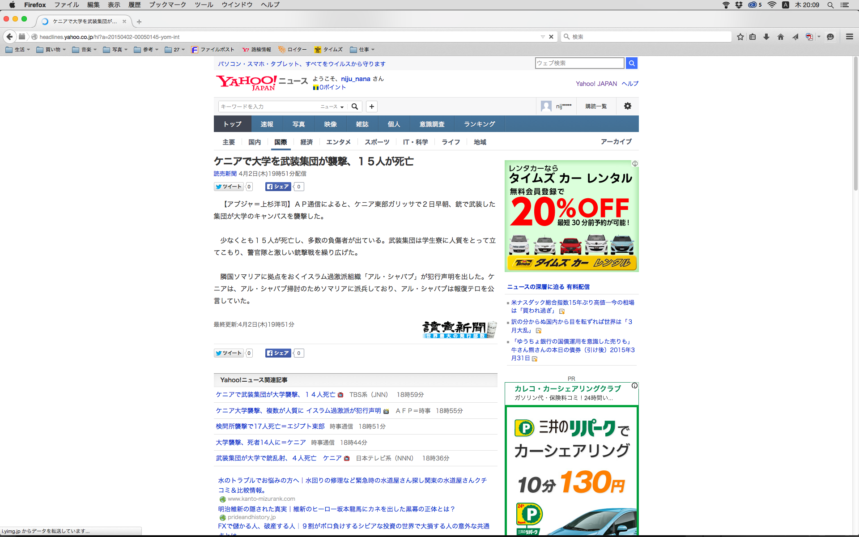Click the Firefox back arrow button
The height and width of the screenshot is (537, 859).
(x=9, y=37)
